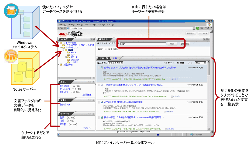Open the 一太郎のCD-ROMをセットしても result link
The width and height of the screenshot is (250, 146).
click(x=133, y=85)
